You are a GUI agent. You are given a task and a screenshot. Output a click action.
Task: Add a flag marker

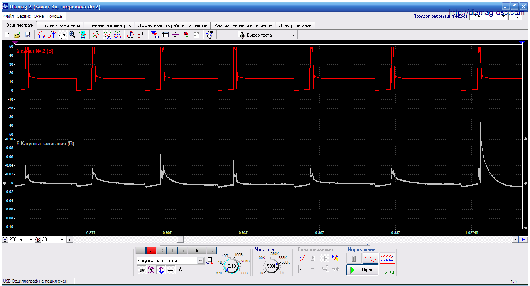(x=186, y=35)
